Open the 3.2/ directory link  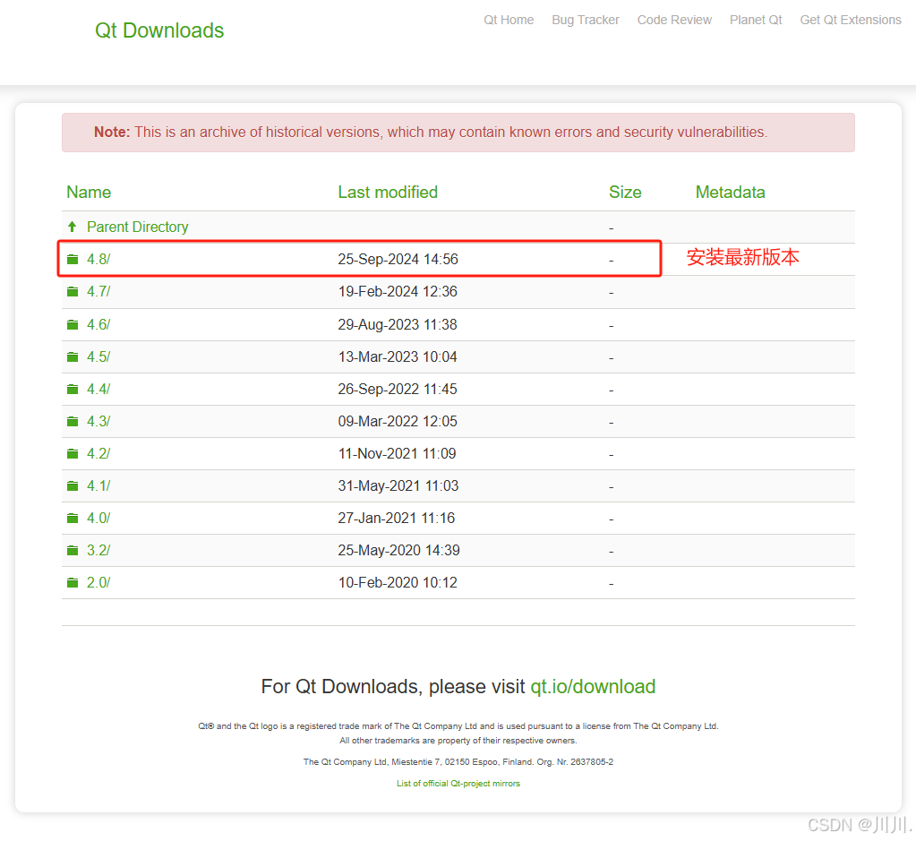(98, 550)
